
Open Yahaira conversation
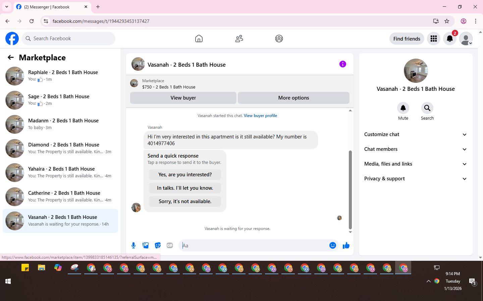pyautogui.click(x=60, y=173)
